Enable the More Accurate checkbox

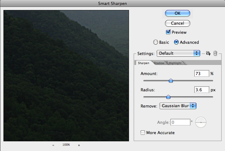tap(143, 133)
